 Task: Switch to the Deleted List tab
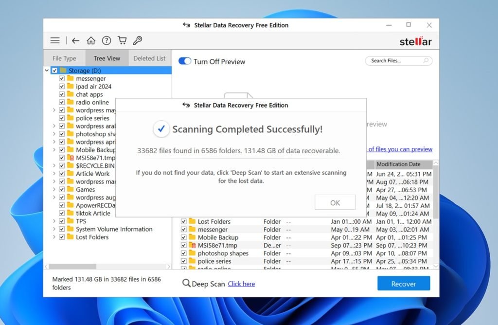point(149,58)
